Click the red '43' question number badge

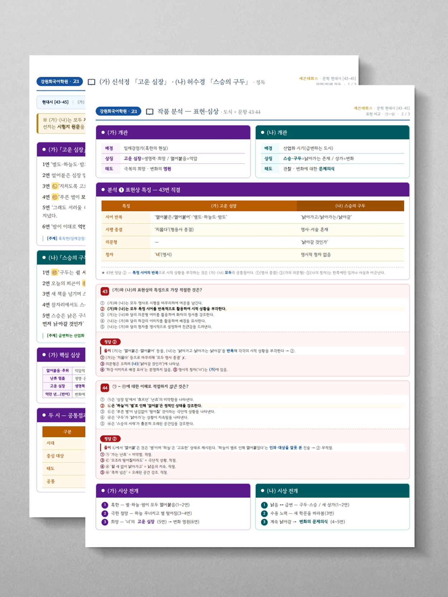coord(105,292)
